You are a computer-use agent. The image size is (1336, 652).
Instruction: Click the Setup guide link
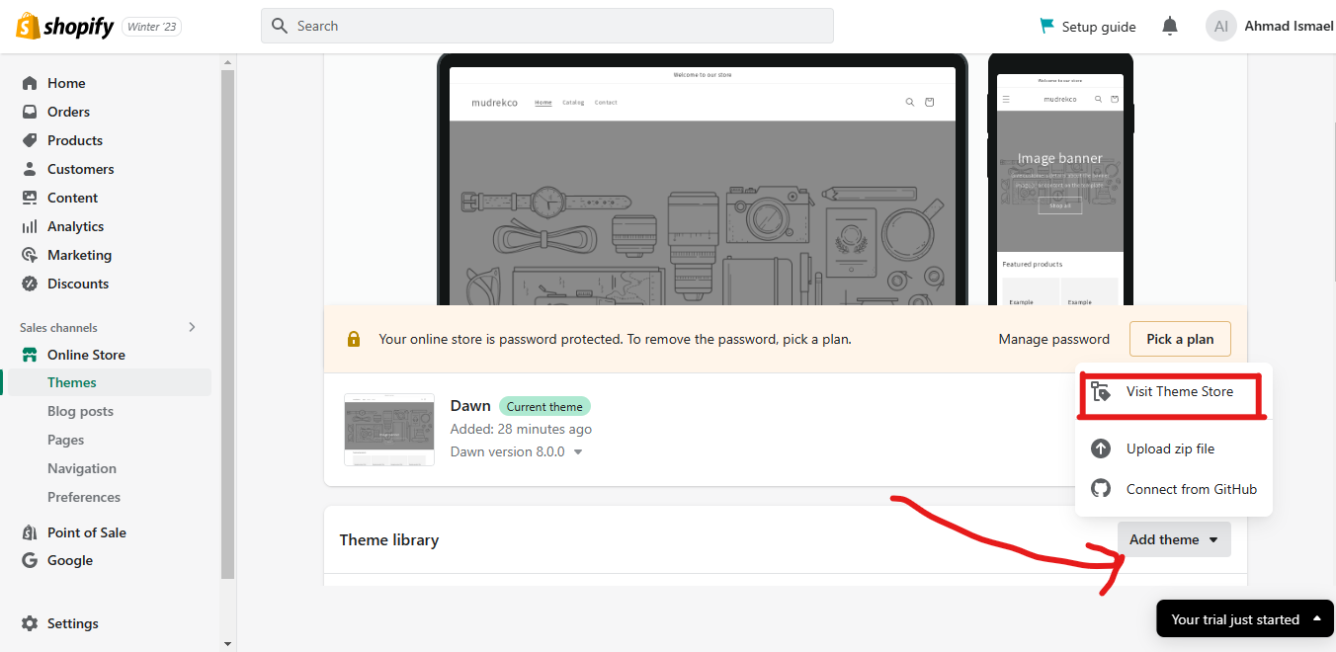[1087, 27]
